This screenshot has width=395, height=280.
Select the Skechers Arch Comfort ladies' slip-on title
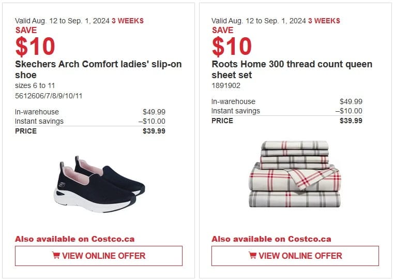click(98, 69)
